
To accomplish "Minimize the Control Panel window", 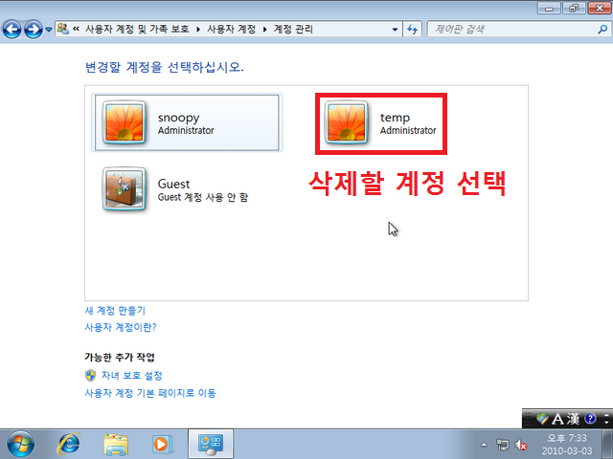I will tap(549, 8).
